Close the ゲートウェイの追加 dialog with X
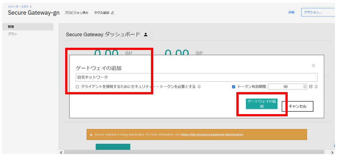 click(313, 66)
